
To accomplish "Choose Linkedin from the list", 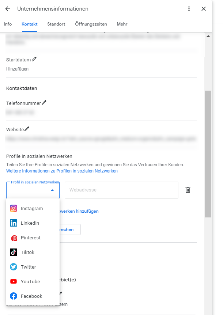I will click(x=33, y=223).
